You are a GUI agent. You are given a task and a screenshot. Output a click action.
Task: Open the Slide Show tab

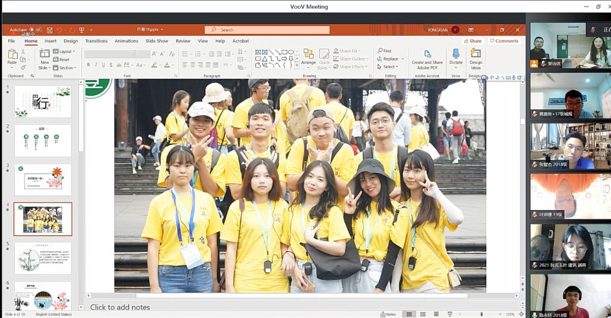(x=157, y=41)
